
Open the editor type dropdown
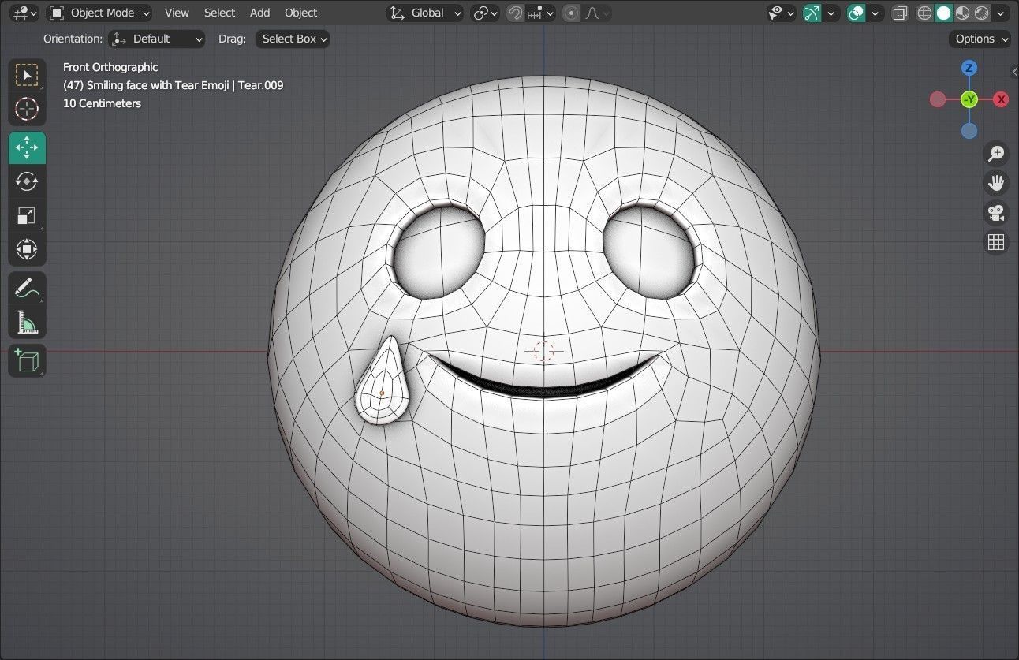coord(24,13)
